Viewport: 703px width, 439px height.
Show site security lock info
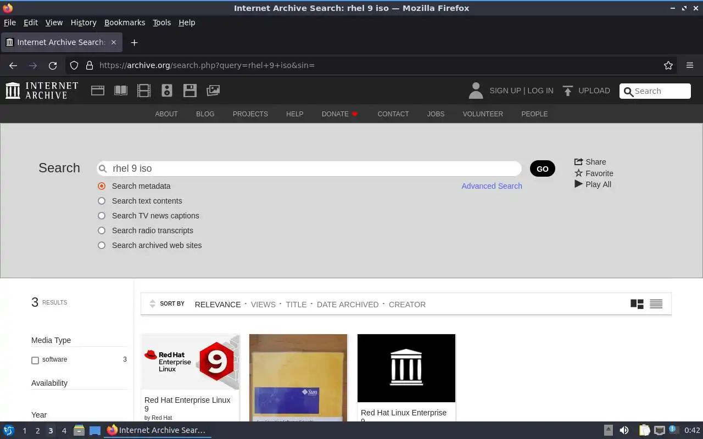[x=90, y=65]
